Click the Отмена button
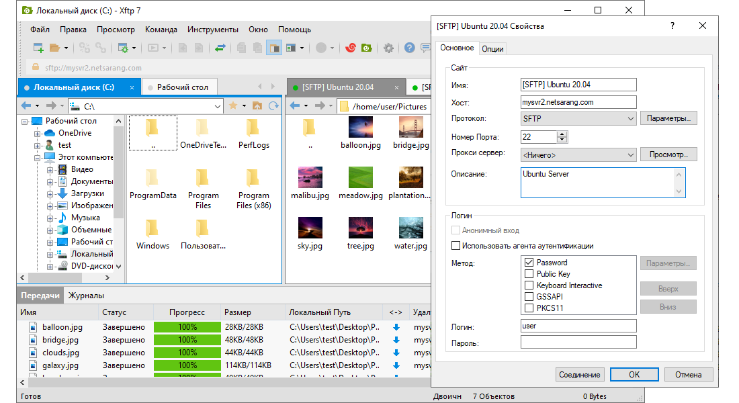 (688, 375)
